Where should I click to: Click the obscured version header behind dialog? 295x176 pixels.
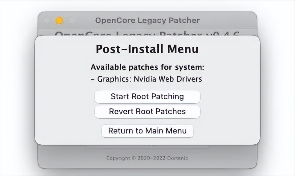click(x=147, y=33)
